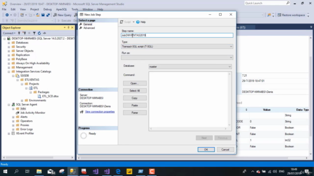This screenshot has height=176, width=314.
Task: Click in the Step name input field
Action: (177, 35)
